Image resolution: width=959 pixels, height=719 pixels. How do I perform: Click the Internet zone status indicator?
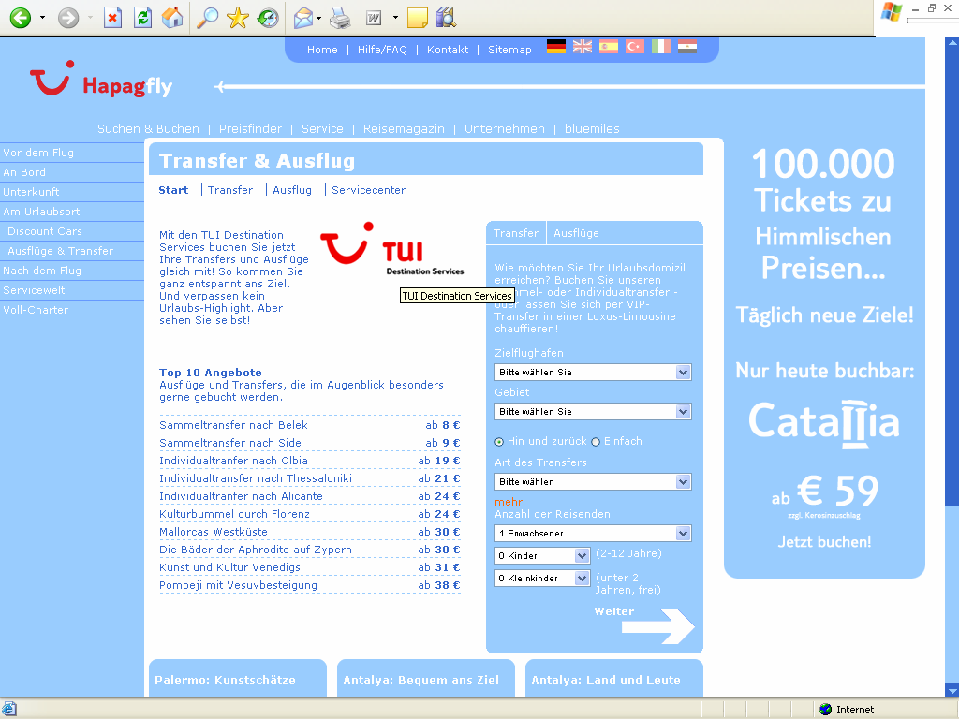pos(847,710)
